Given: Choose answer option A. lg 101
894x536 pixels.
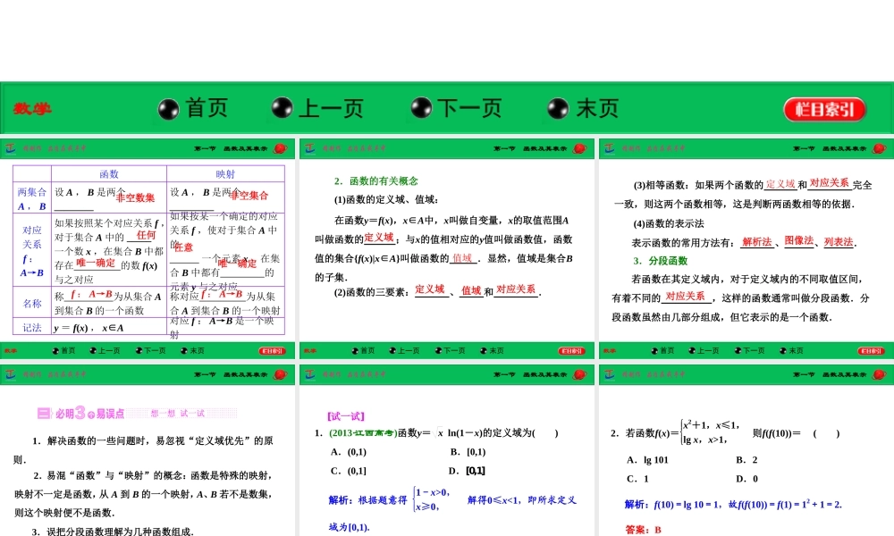Looking at the screenshot, I should 647,460.
